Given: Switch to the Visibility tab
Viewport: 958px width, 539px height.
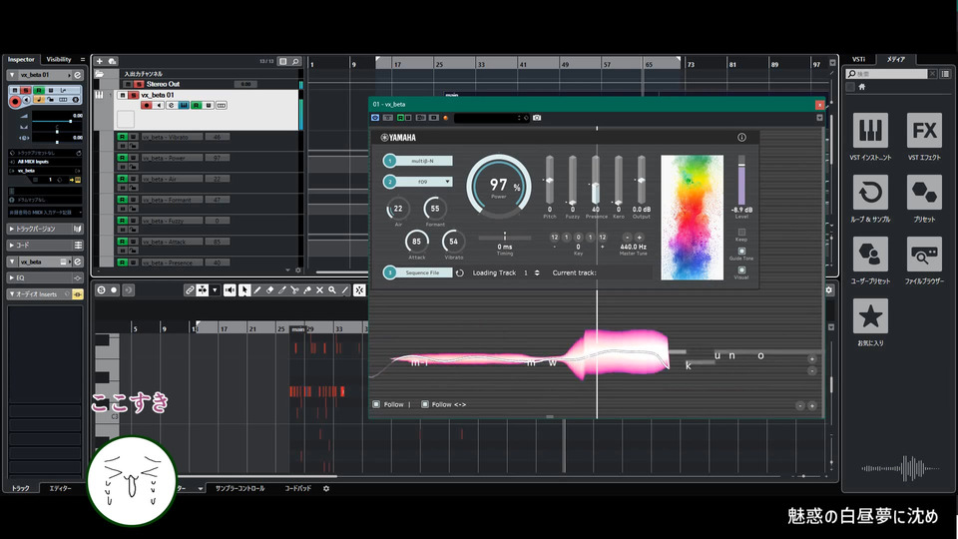Looking at the screenshot, I should click(x=59, y=59).
